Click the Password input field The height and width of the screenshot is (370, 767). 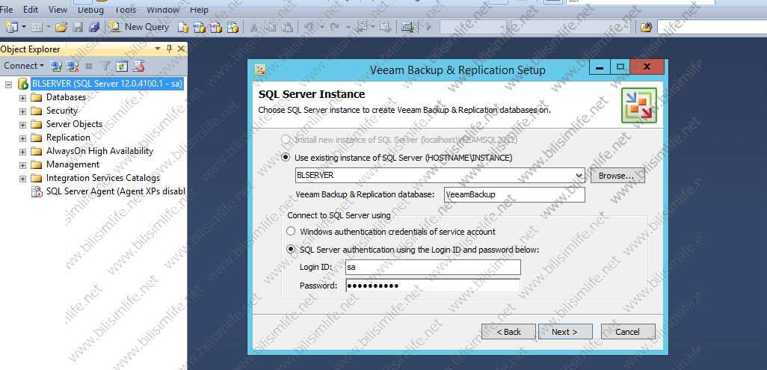(432, 286)
